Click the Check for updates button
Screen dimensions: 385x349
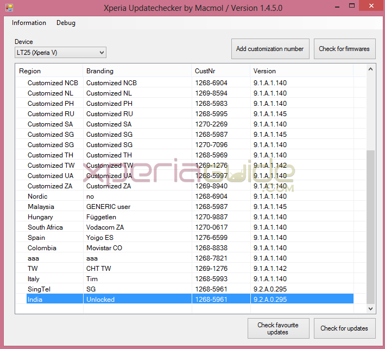pos(344,328)
